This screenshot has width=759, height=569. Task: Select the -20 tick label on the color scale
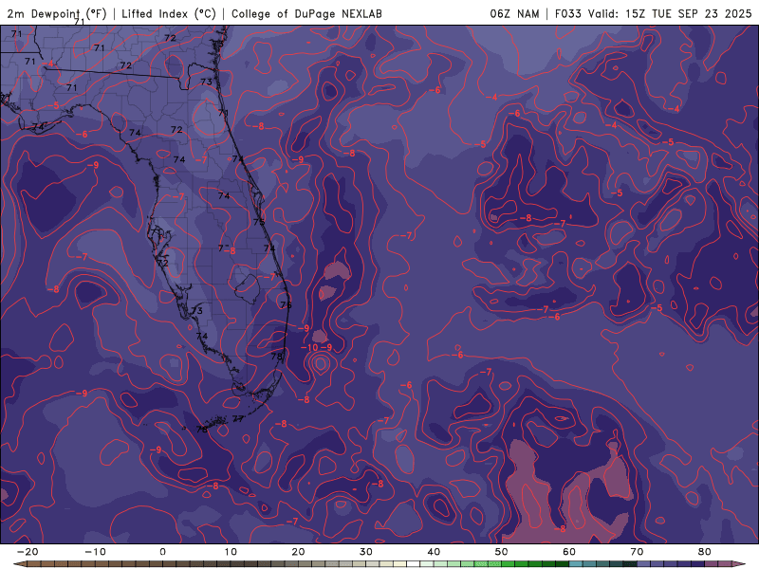click(x=28, y=552)
